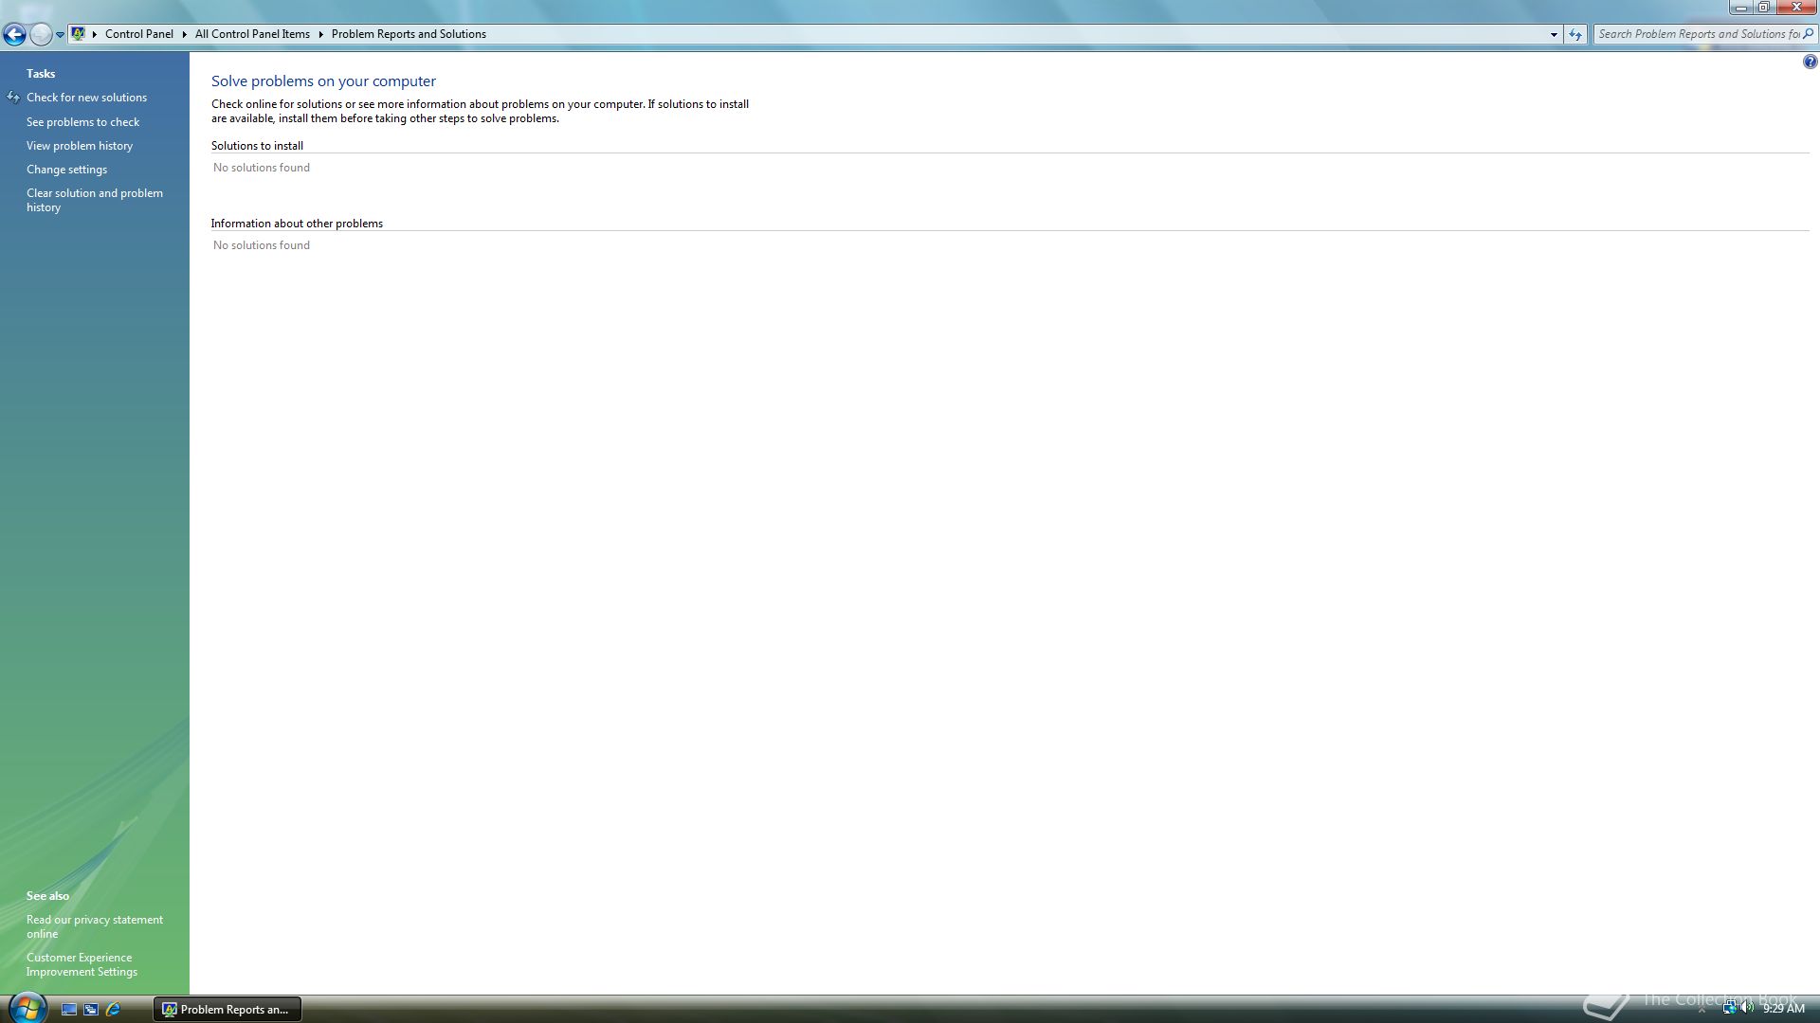This screenshot has width=1820, height=1023.
Task: Open See problems to check
Action: 82,122
